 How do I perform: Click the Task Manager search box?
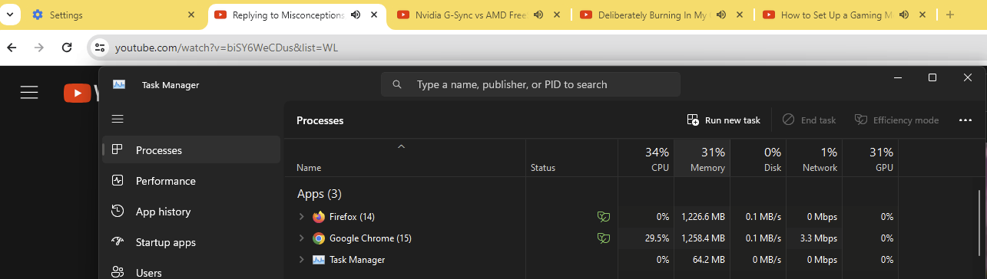click(531, 84)
